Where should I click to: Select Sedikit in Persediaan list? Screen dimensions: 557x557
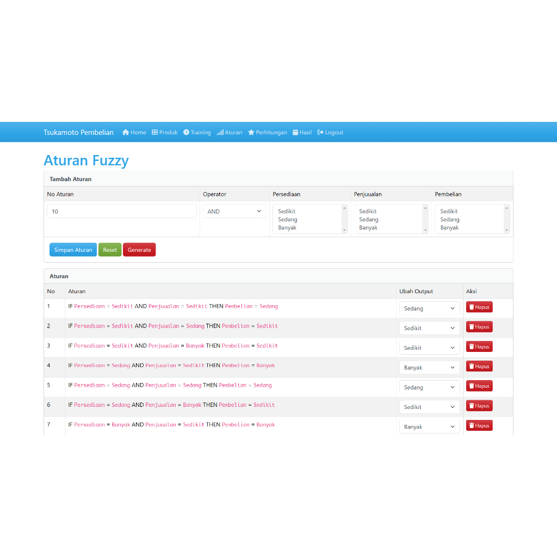pos(287,211)
